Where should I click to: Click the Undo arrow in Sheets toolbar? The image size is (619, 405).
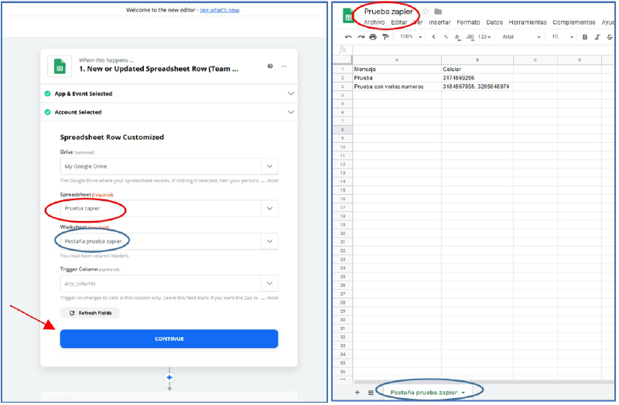(x=348, y=36)
